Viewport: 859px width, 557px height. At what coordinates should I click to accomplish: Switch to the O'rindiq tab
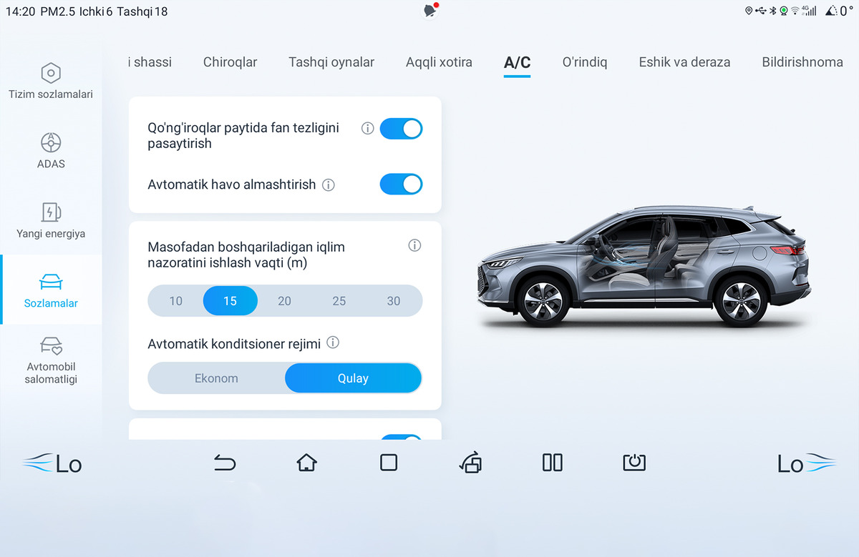click(x=585, y=62)
